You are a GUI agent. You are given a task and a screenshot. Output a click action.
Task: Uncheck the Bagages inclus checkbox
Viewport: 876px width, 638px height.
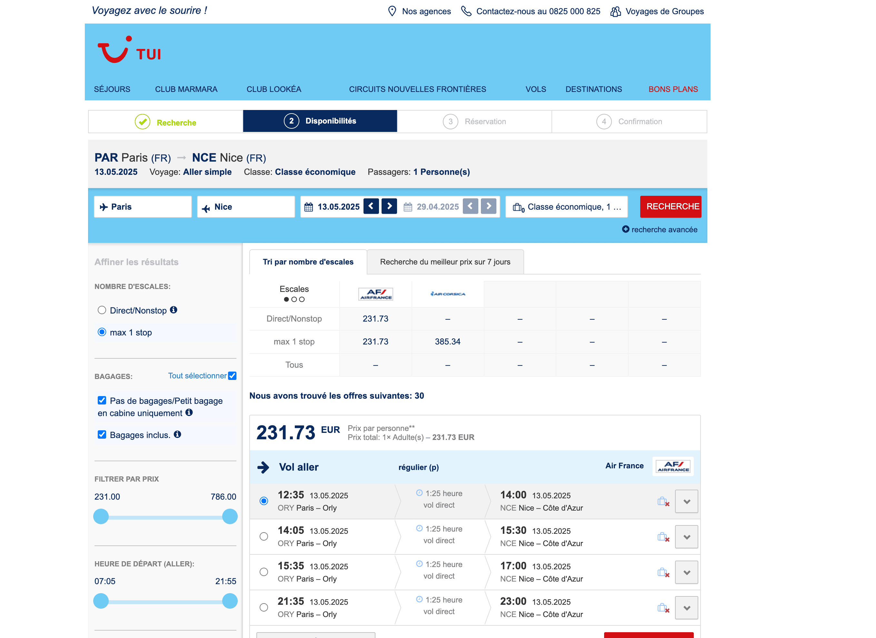click(x=102, y=434)
